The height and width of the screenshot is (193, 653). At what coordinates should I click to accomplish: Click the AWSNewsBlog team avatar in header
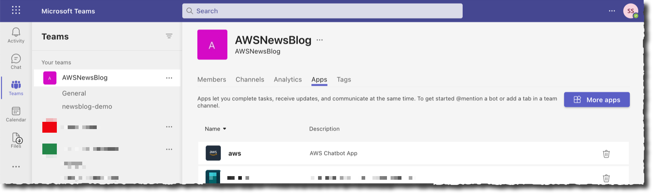click(x=212, y=45)
